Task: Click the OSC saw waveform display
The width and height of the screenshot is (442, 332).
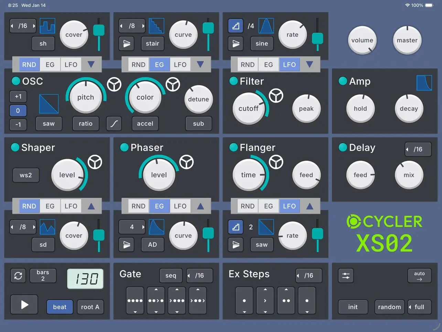Action: tap(49, 104)
